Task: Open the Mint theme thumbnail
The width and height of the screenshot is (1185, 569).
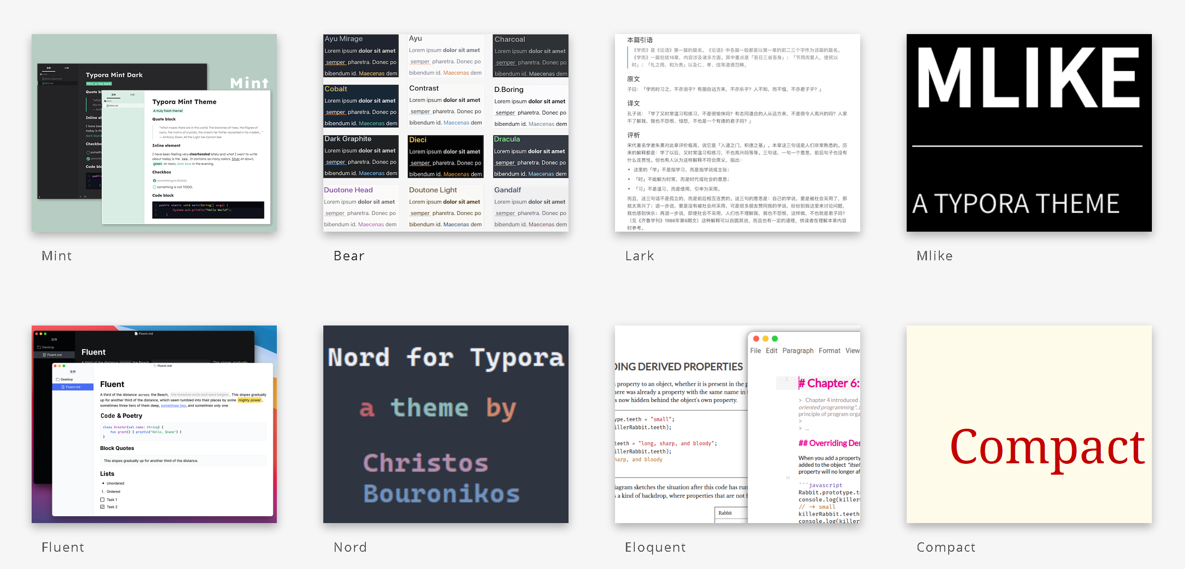Action: (154, 132)
